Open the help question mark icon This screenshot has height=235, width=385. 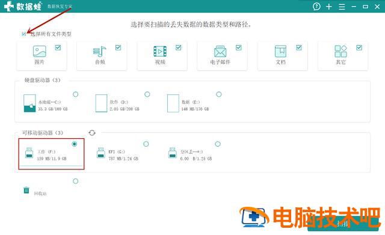[316, 7]
